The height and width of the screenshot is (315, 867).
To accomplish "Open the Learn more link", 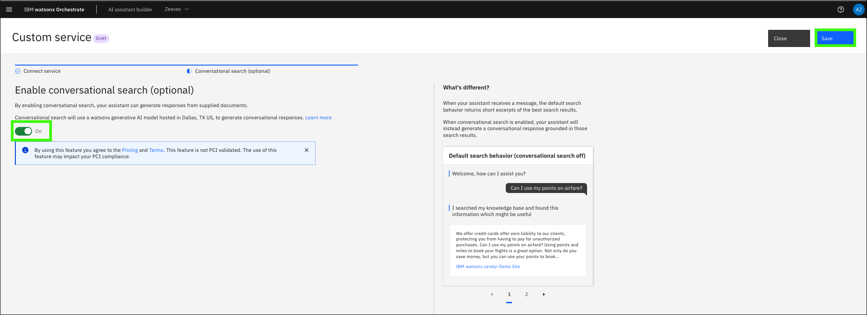I will tap(318, 118).
